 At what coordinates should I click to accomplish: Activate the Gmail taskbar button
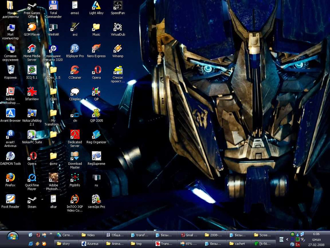190,235
